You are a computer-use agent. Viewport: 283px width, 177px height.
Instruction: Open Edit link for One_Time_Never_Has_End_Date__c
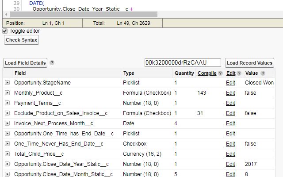click(230, 144)
